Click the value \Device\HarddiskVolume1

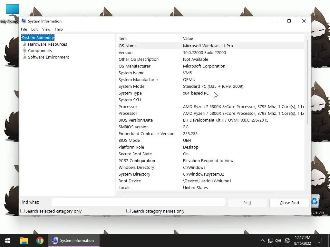click(207, 181)
